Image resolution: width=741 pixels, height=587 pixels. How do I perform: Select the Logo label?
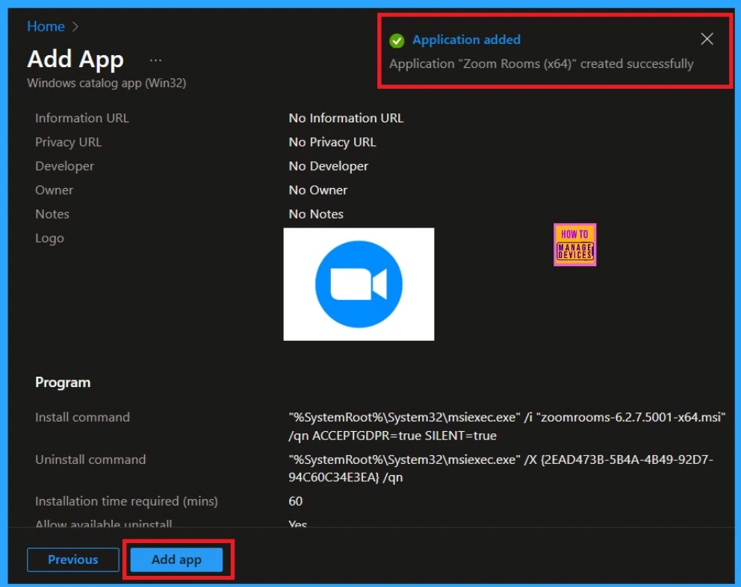[x=49, y=238]
